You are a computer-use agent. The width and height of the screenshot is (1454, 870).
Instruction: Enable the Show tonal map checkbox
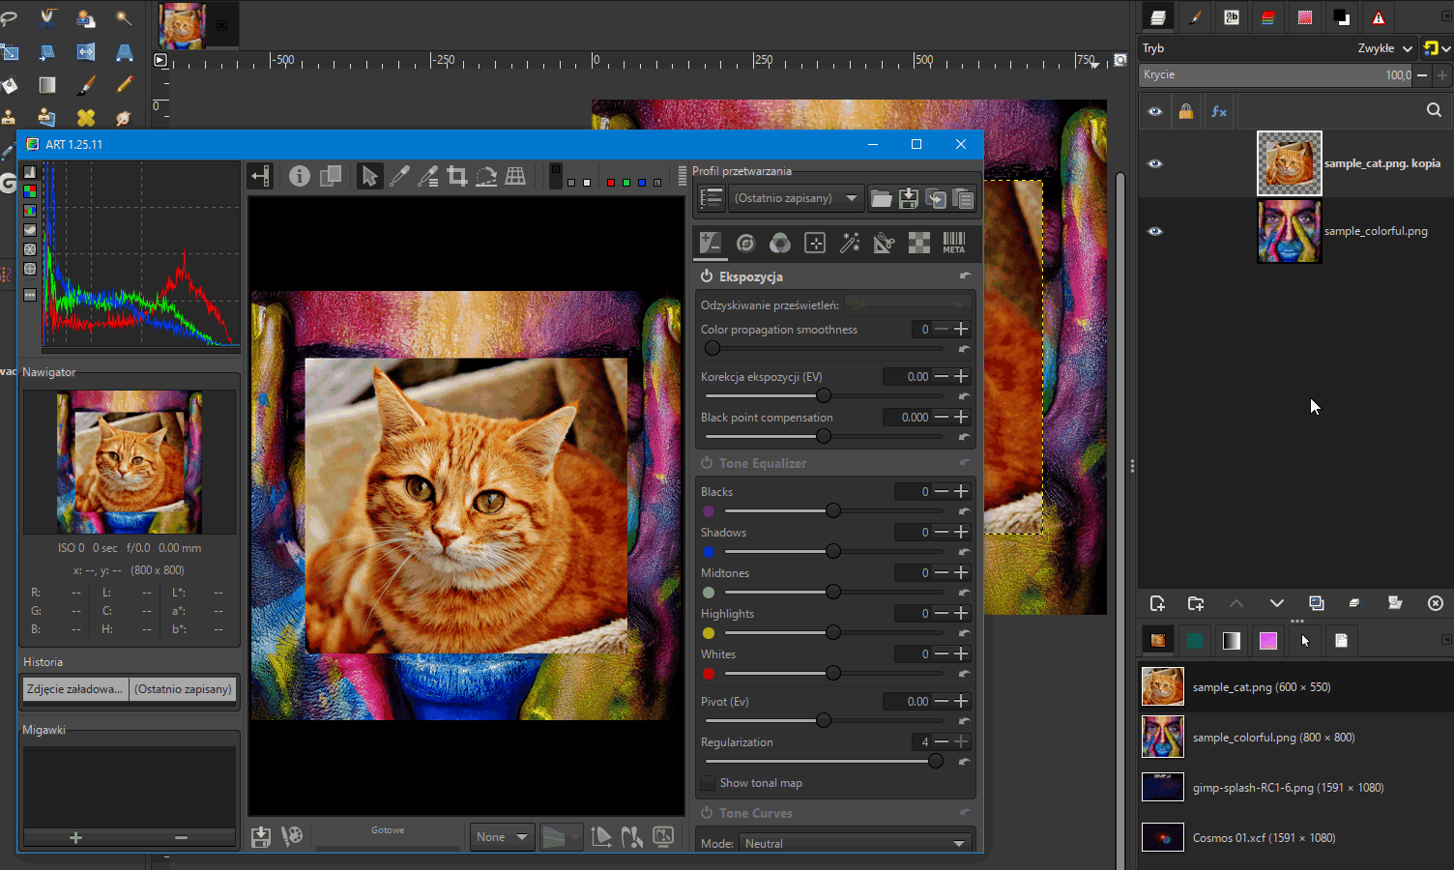[709, 783]
